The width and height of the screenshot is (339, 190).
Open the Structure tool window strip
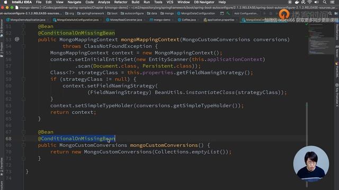2,185
